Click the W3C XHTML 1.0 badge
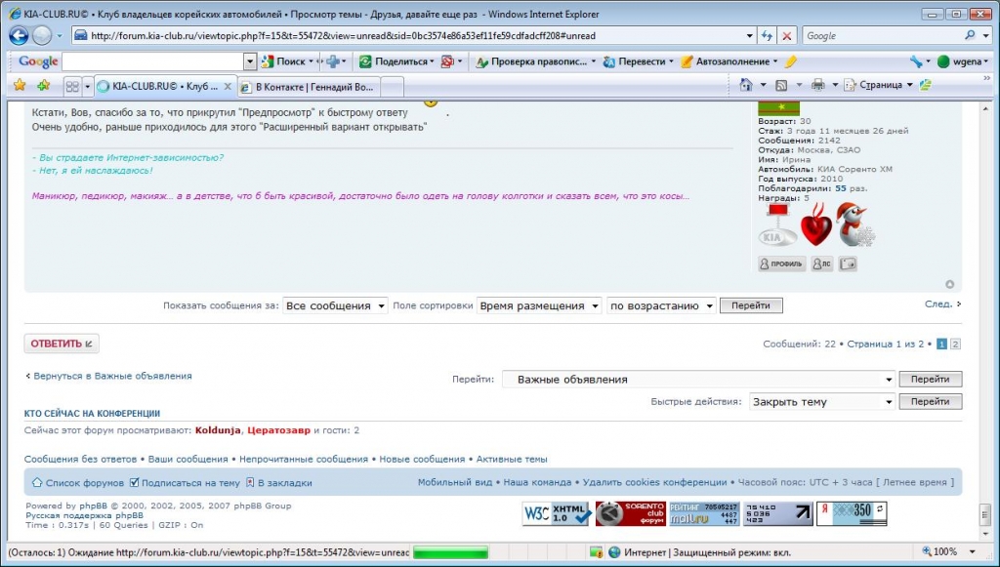Screen dimensions: 1000x567 [x=557, y=513]
